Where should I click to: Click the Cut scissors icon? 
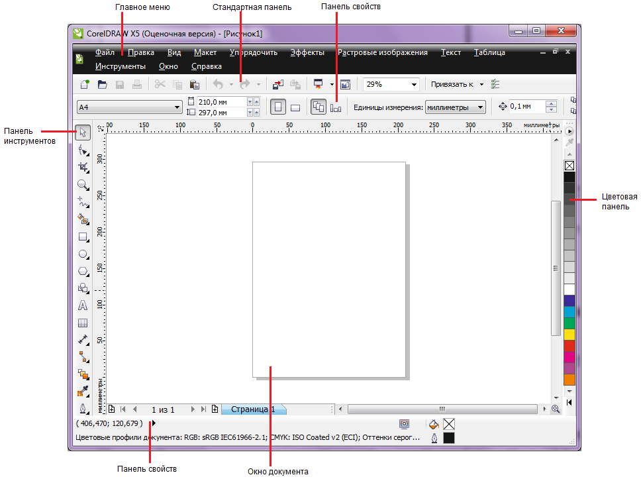160,84
